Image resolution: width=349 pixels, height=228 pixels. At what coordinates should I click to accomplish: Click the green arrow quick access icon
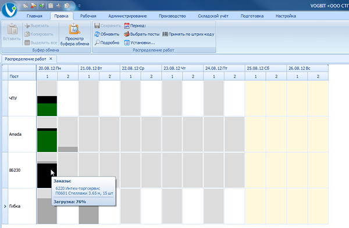pos(42,6)
